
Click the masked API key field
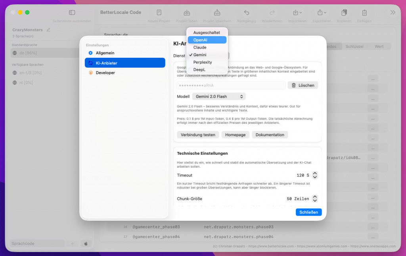click(231, 85)
